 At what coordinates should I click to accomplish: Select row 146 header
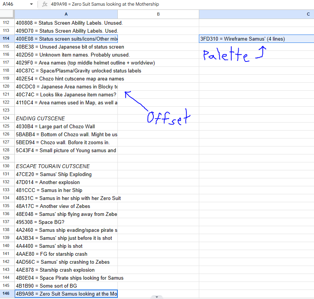[7, 294]
